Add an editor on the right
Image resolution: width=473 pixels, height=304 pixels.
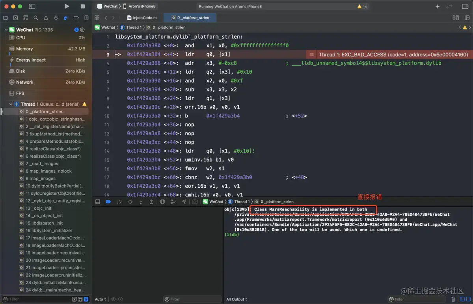point(466,18)
